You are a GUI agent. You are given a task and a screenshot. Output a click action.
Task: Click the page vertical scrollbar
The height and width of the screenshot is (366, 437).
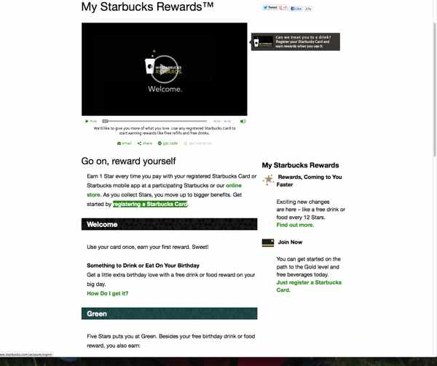click(x=435, y=89)
